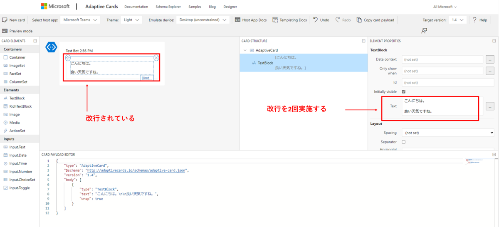Open the Schema Explorer page
499x227 pixels.
click(x=168, y=7)
